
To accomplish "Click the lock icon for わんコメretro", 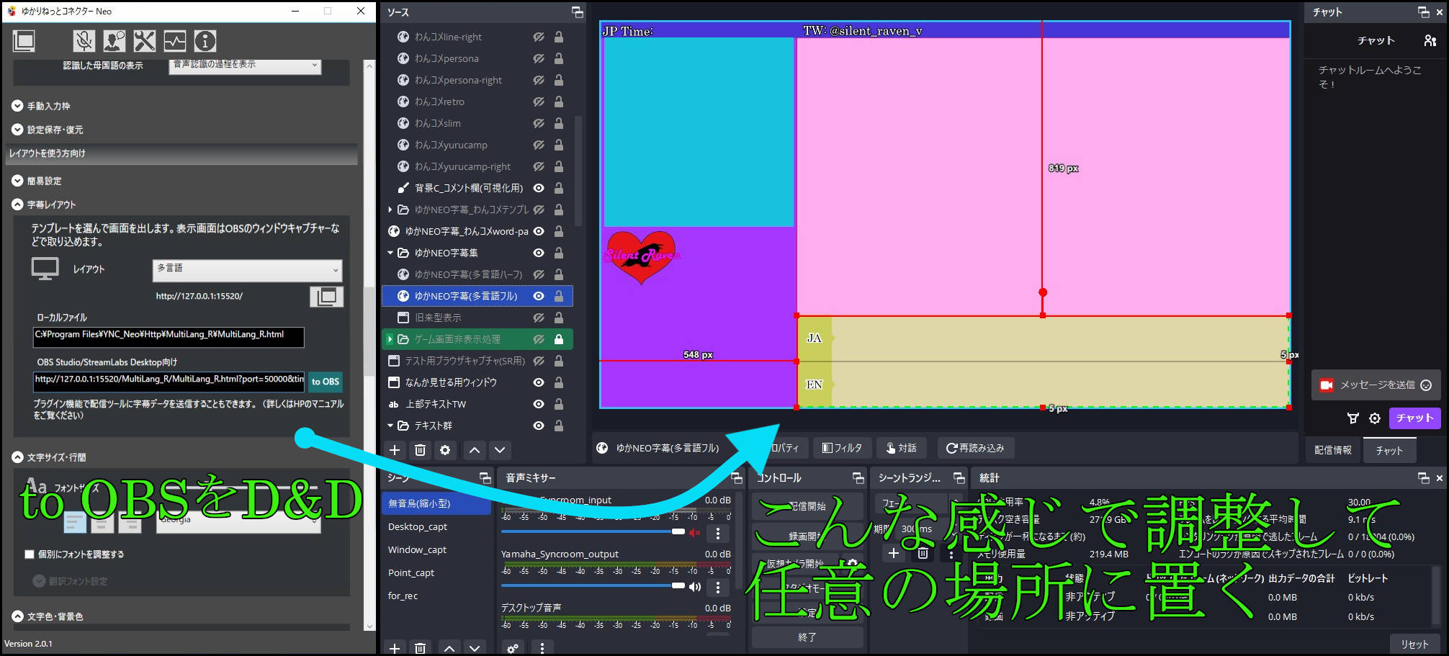I will 559,102.
